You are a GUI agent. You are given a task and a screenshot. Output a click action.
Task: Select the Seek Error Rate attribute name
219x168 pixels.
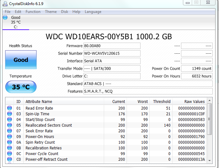coord(39,131)
